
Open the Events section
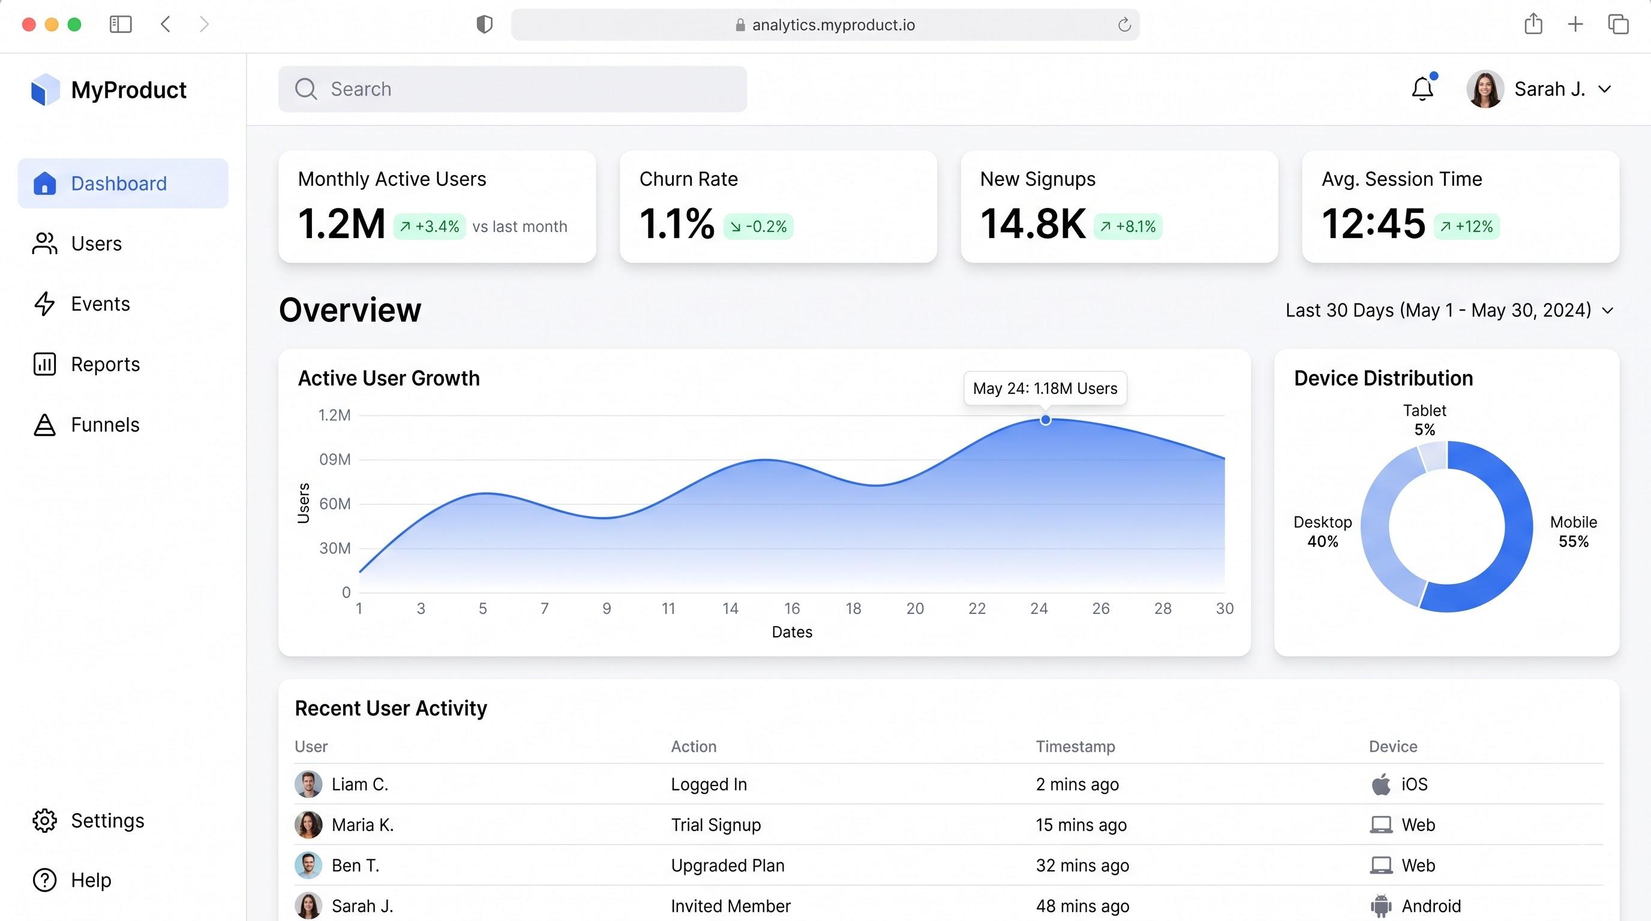(82, 303)
